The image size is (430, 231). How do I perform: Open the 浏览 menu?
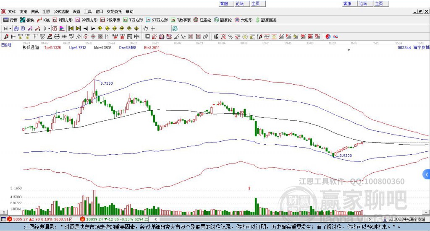click(x=24, y=11)
